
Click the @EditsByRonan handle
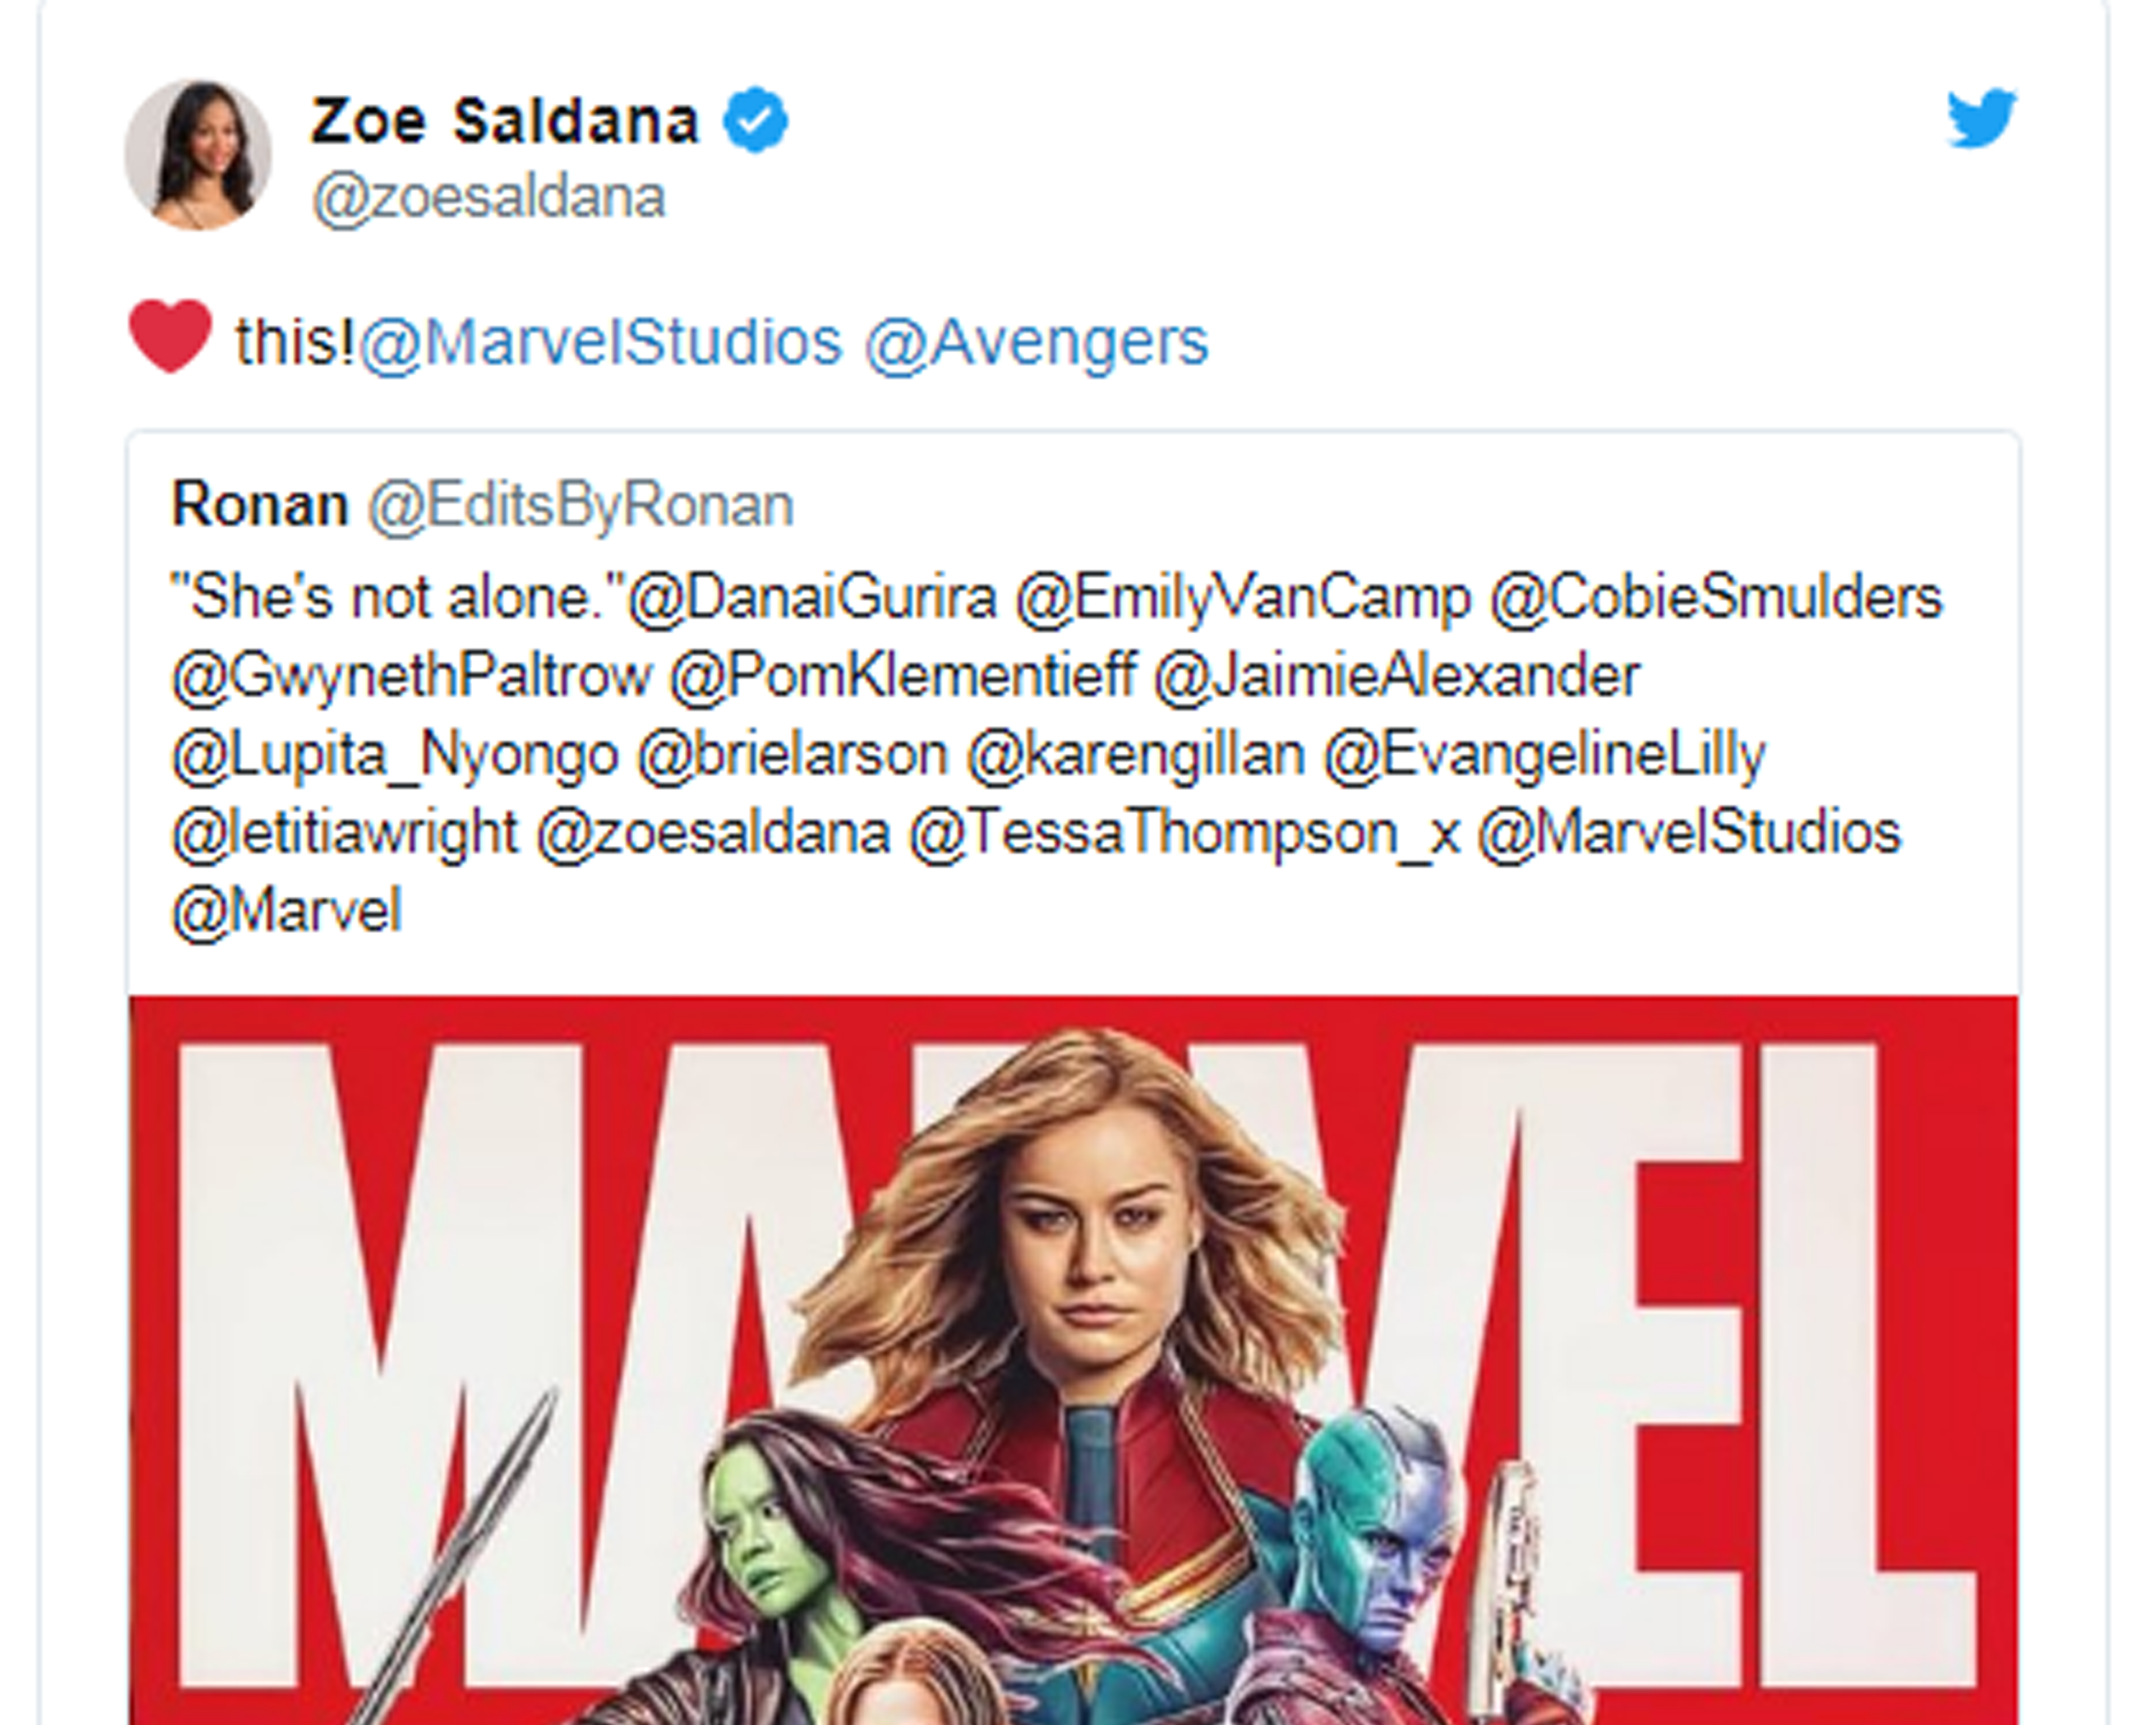pyautogui.click(x=580, y=506)
